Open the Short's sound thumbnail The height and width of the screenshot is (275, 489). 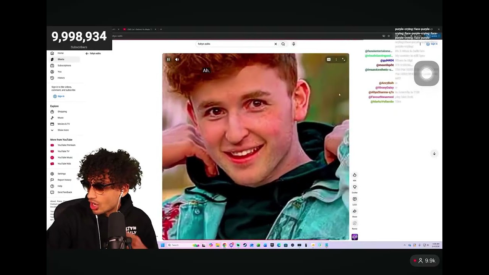tap(355, 237)
